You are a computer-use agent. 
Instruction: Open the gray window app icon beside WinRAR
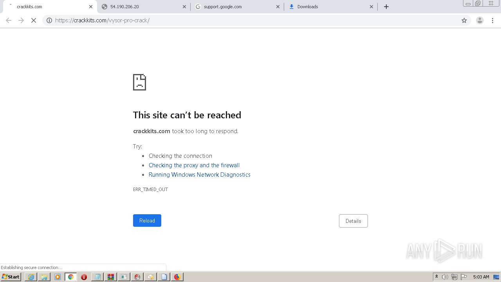click(124, 277)
